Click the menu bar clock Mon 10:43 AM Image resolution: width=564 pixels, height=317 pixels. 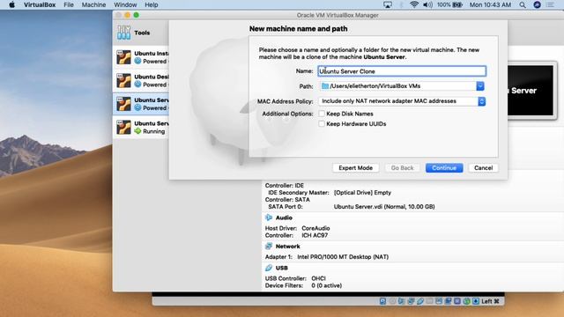click(x=490, y=4)
